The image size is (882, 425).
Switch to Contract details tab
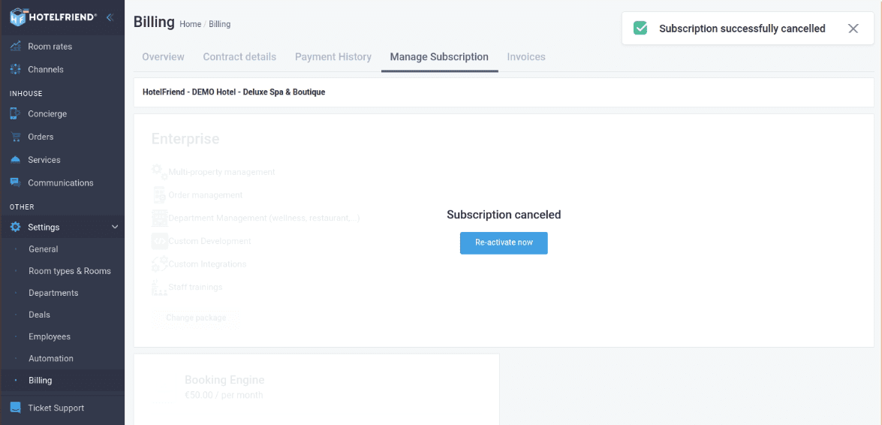click(x=239, y=57)
